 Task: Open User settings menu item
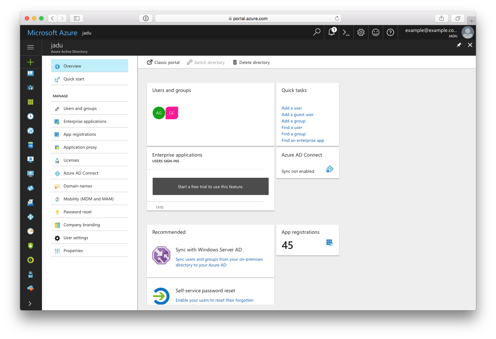[x=89, y=238]
